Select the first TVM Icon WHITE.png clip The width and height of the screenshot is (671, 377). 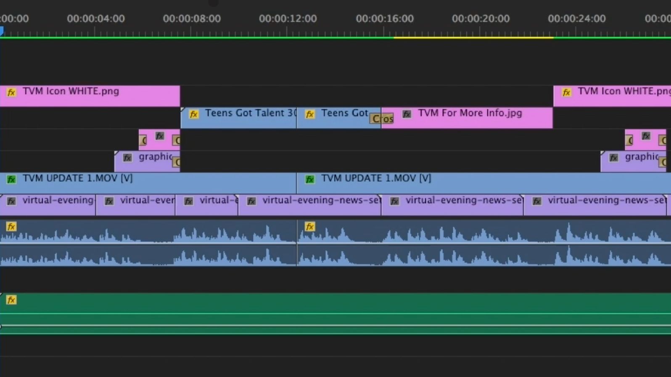pos(90,96)
